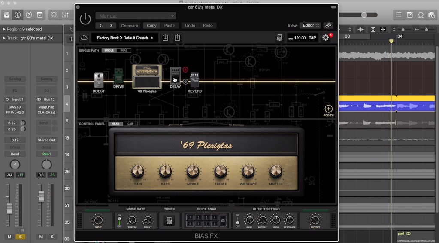Click the ADD FX plus button

click(x=328, y=109)
